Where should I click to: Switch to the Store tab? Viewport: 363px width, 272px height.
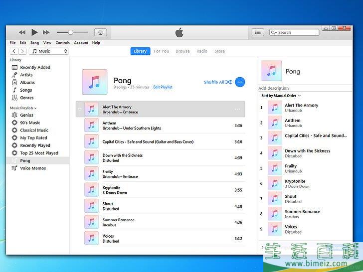point(219,51)
